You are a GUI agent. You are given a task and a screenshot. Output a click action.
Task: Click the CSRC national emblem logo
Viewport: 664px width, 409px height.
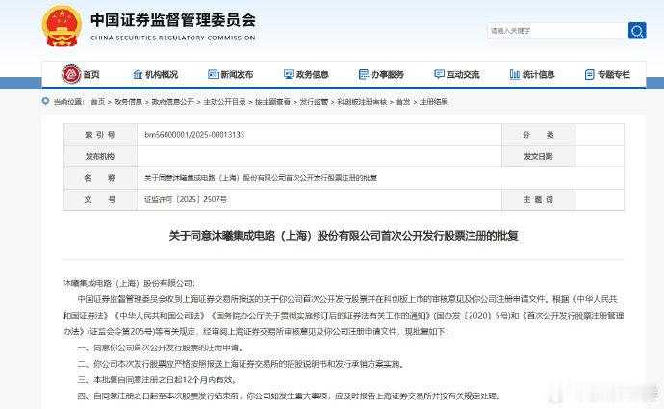pyautogui.click(x=62, y=26)
